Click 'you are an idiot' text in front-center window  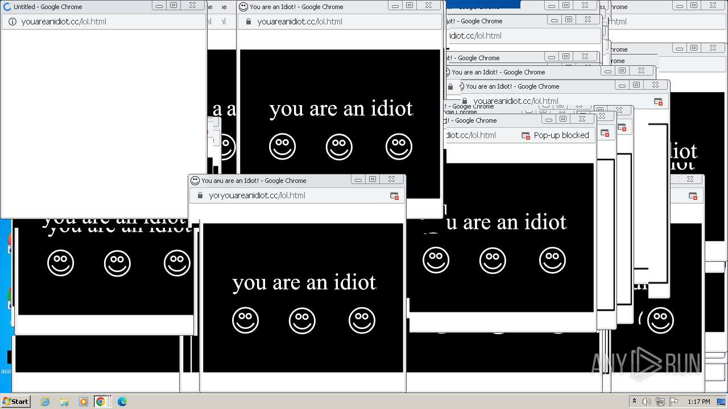point(304,282)
